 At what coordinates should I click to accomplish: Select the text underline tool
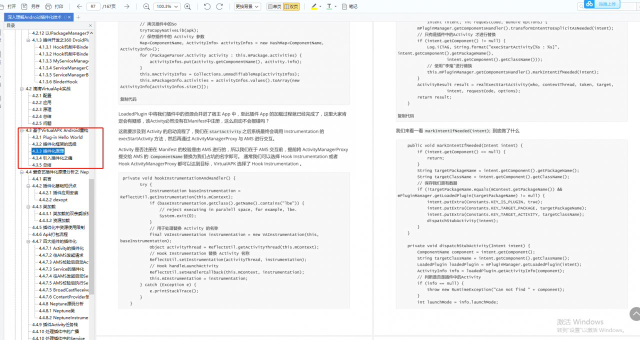click(x=329, y=6)
